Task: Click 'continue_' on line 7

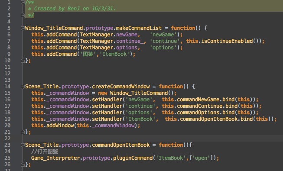Action: click(130, 41)
